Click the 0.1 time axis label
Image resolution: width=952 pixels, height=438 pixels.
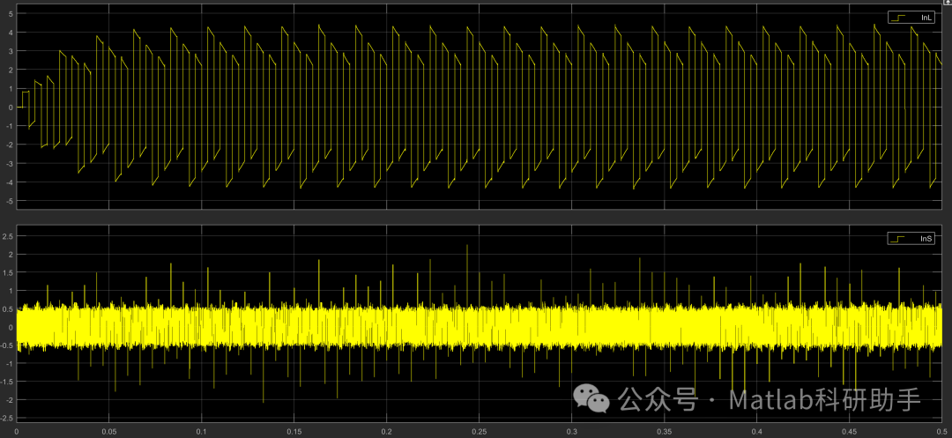point(202,431)
